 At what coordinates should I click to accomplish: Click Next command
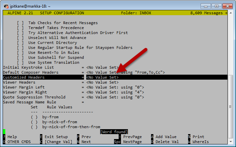84,142
